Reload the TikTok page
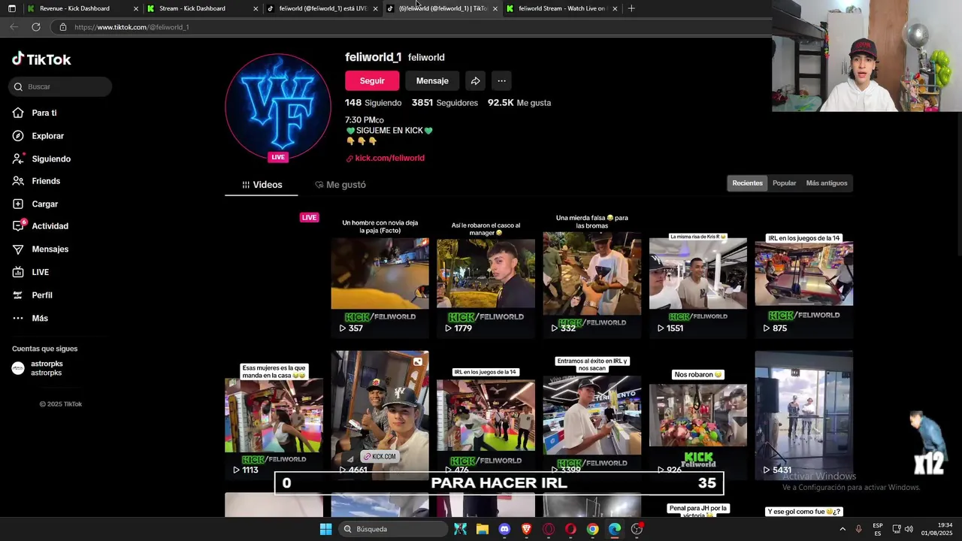Image resolution: width=962 pixels, height=541 pixels. (x=35, y=27)
